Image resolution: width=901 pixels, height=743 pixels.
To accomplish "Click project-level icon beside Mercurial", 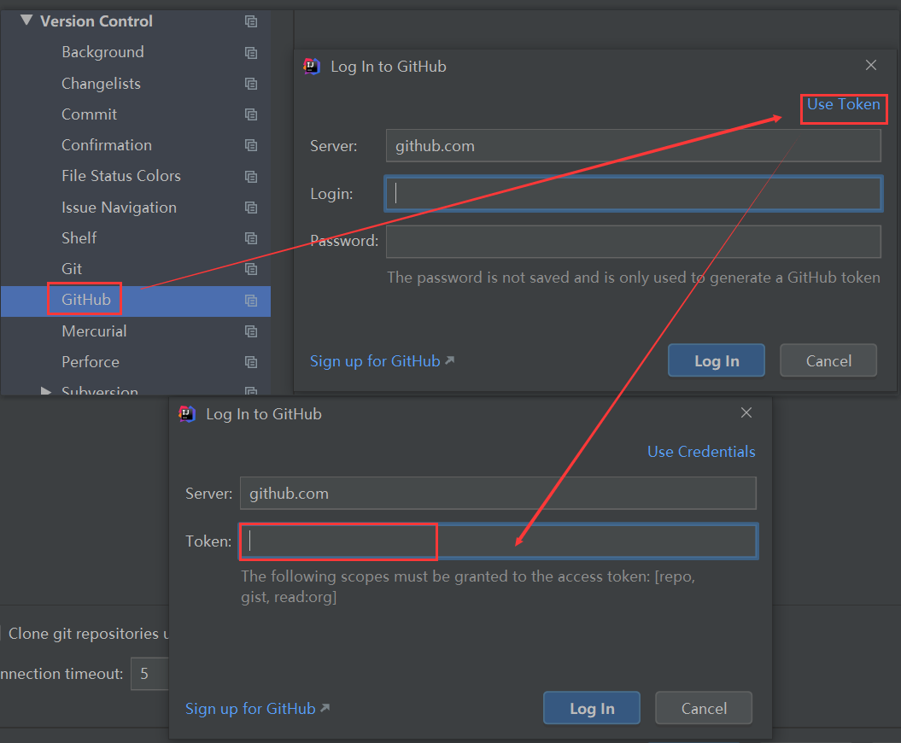I will [251, 331].
